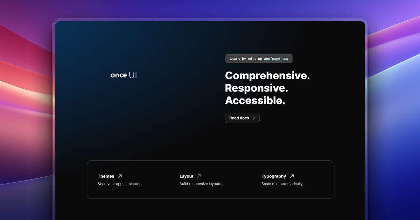Click the 'Comprehensive.' headline text
The width and height of the screenshot is (420, 220).
point(267,75)
